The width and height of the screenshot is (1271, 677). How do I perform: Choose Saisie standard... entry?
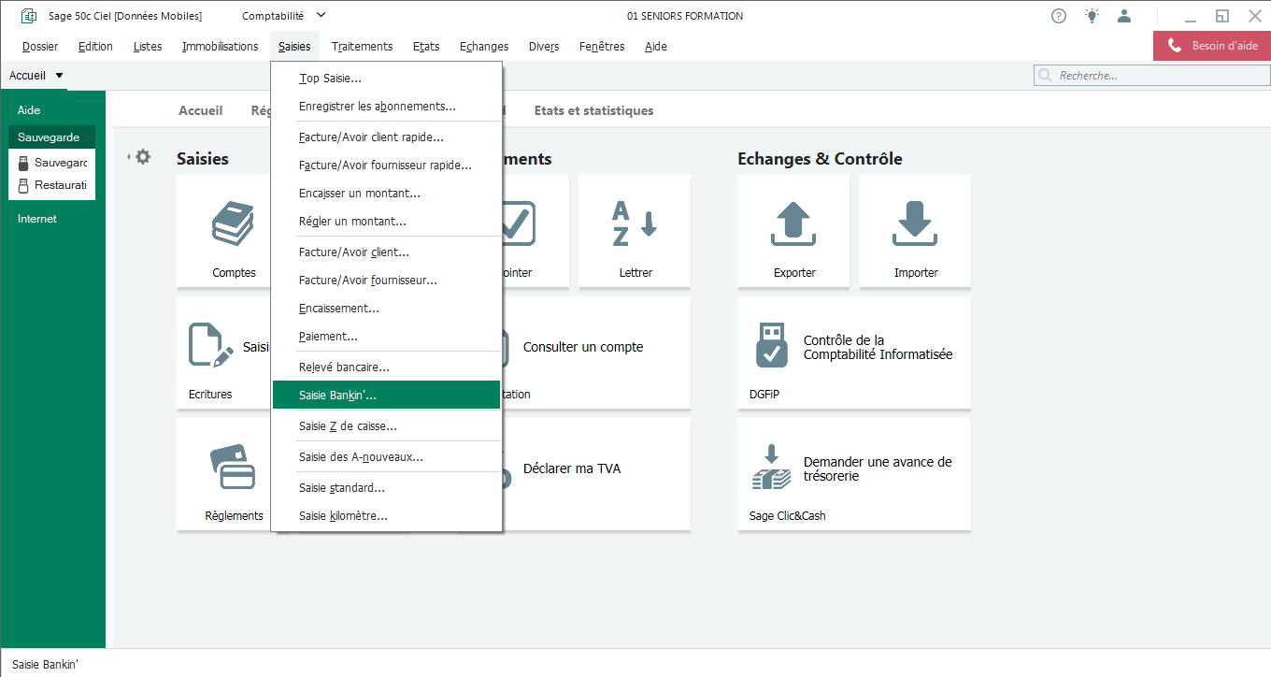pyautogui.click(x=387, y=488)
